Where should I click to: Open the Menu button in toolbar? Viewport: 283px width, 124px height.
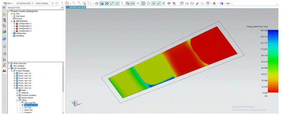pos(9,3)
